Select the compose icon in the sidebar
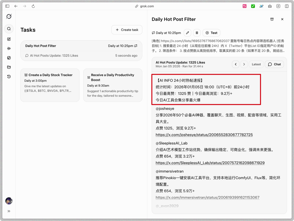Image resolution: width=294 pixels, height=221 pixels. (9, 39)
